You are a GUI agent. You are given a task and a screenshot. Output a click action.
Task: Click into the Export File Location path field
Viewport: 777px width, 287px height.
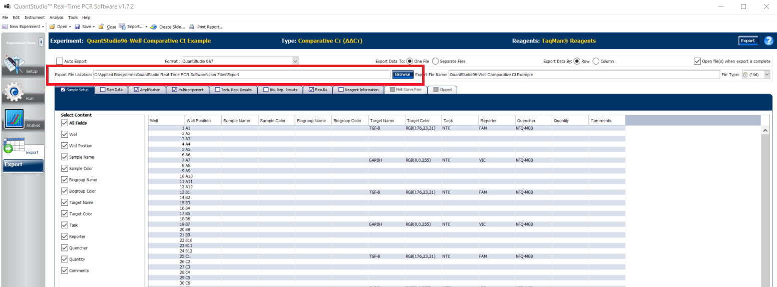241,75
